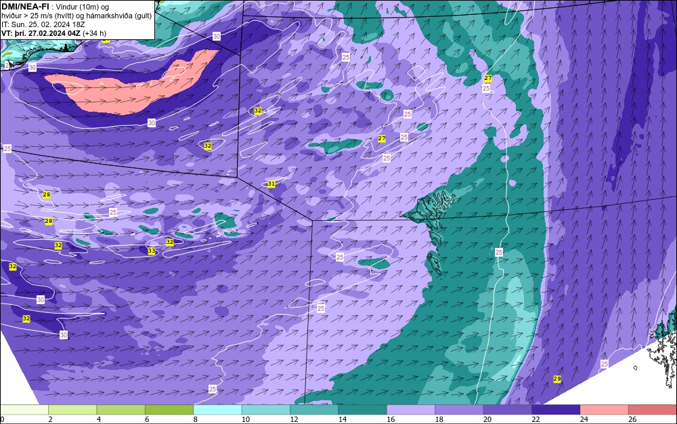Click the 8–10 m/s light cyan legend swatch
Screen dimensions: 677x424
pyautogui.click(x=217, y=410)
